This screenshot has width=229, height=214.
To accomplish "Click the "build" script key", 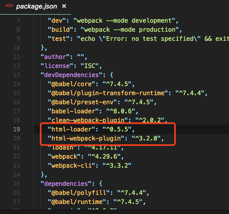I will 61,30.
